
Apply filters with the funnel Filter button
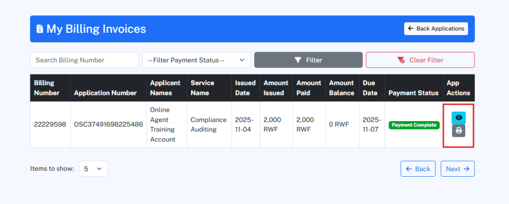click(x=308, y=60)
